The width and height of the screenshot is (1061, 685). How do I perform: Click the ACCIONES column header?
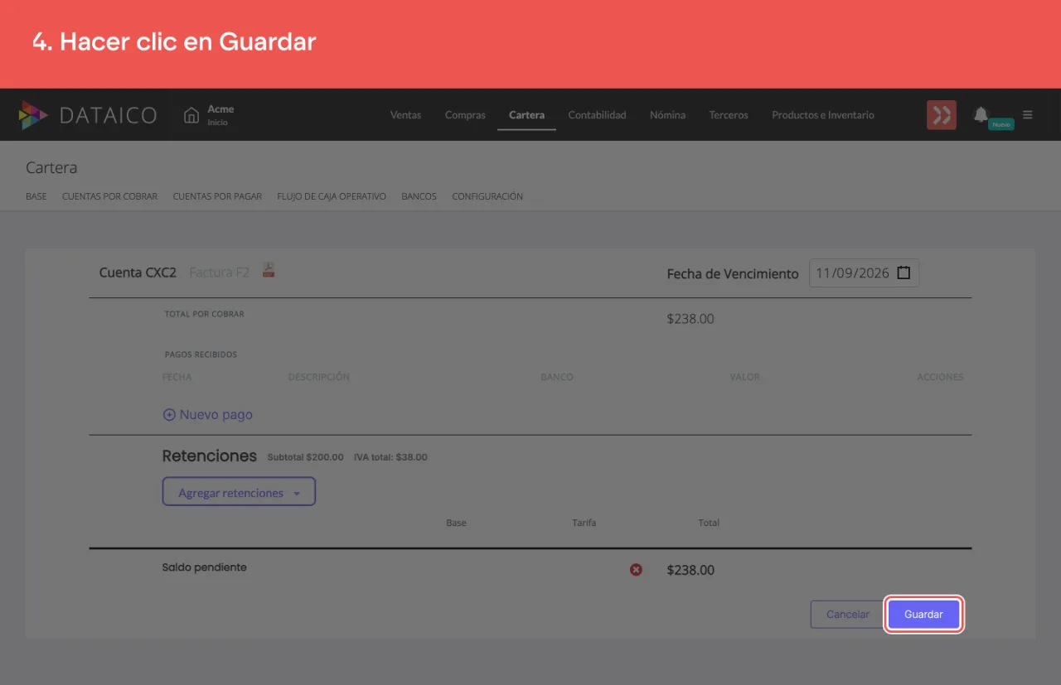pyautogui.click(x=940, y=377)
